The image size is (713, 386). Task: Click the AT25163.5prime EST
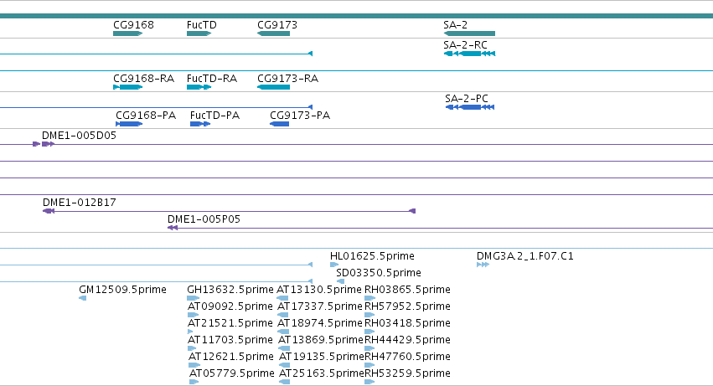[x=284, y=382]
